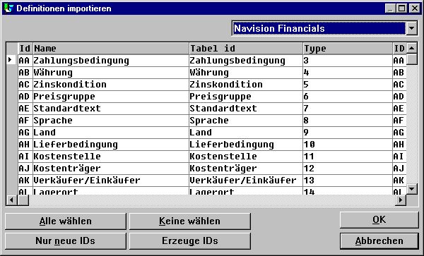424x256 pixels.
Task: Click the vertical scrollbar down arrow
Action: [412, 189]
